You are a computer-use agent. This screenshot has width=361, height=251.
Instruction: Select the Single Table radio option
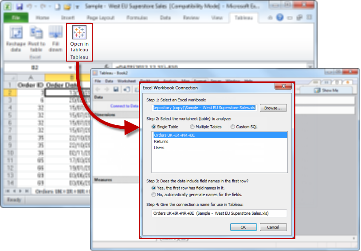click(154, 127)
